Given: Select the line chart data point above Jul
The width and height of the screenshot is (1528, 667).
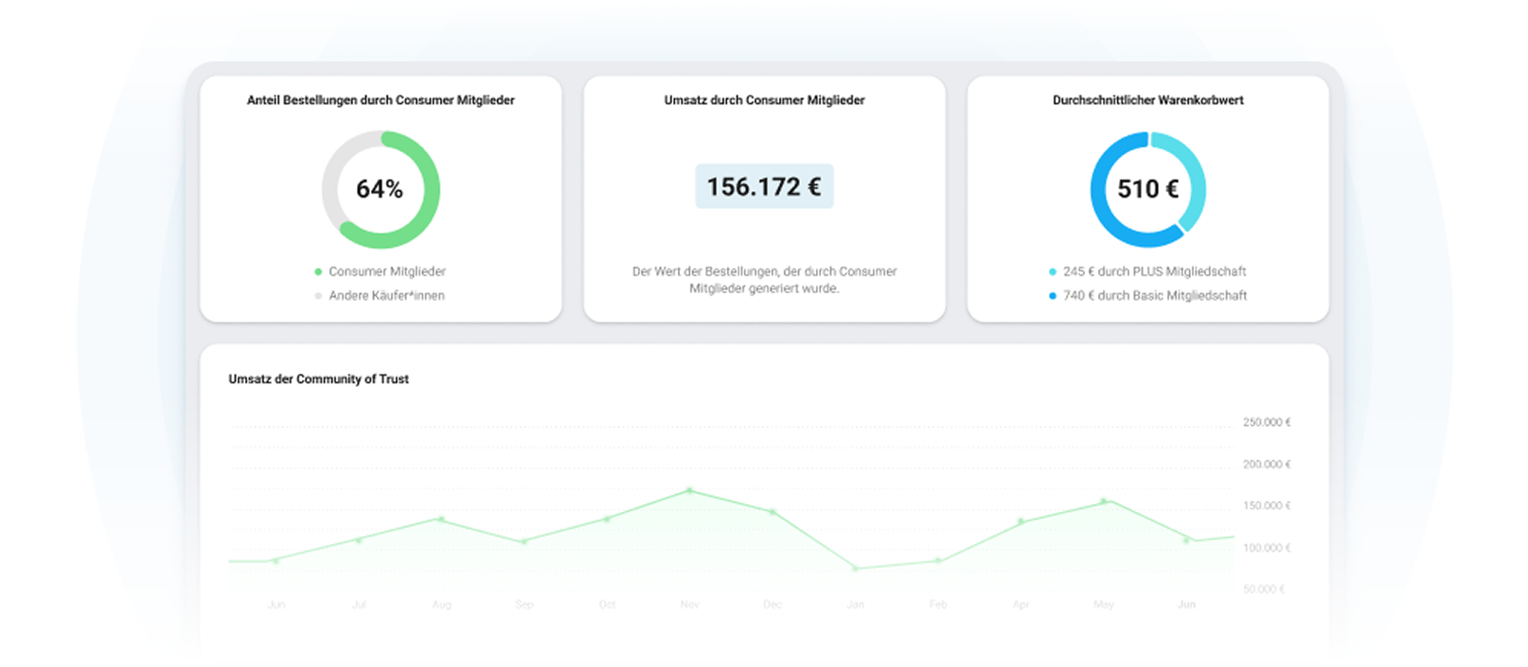Looking at the screenshot, I should (359, 540).
